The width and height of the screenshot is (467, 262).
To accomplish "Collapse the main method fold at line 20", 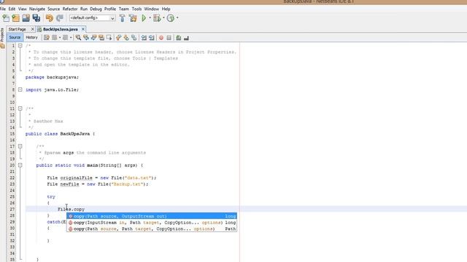I will [20, 165].
